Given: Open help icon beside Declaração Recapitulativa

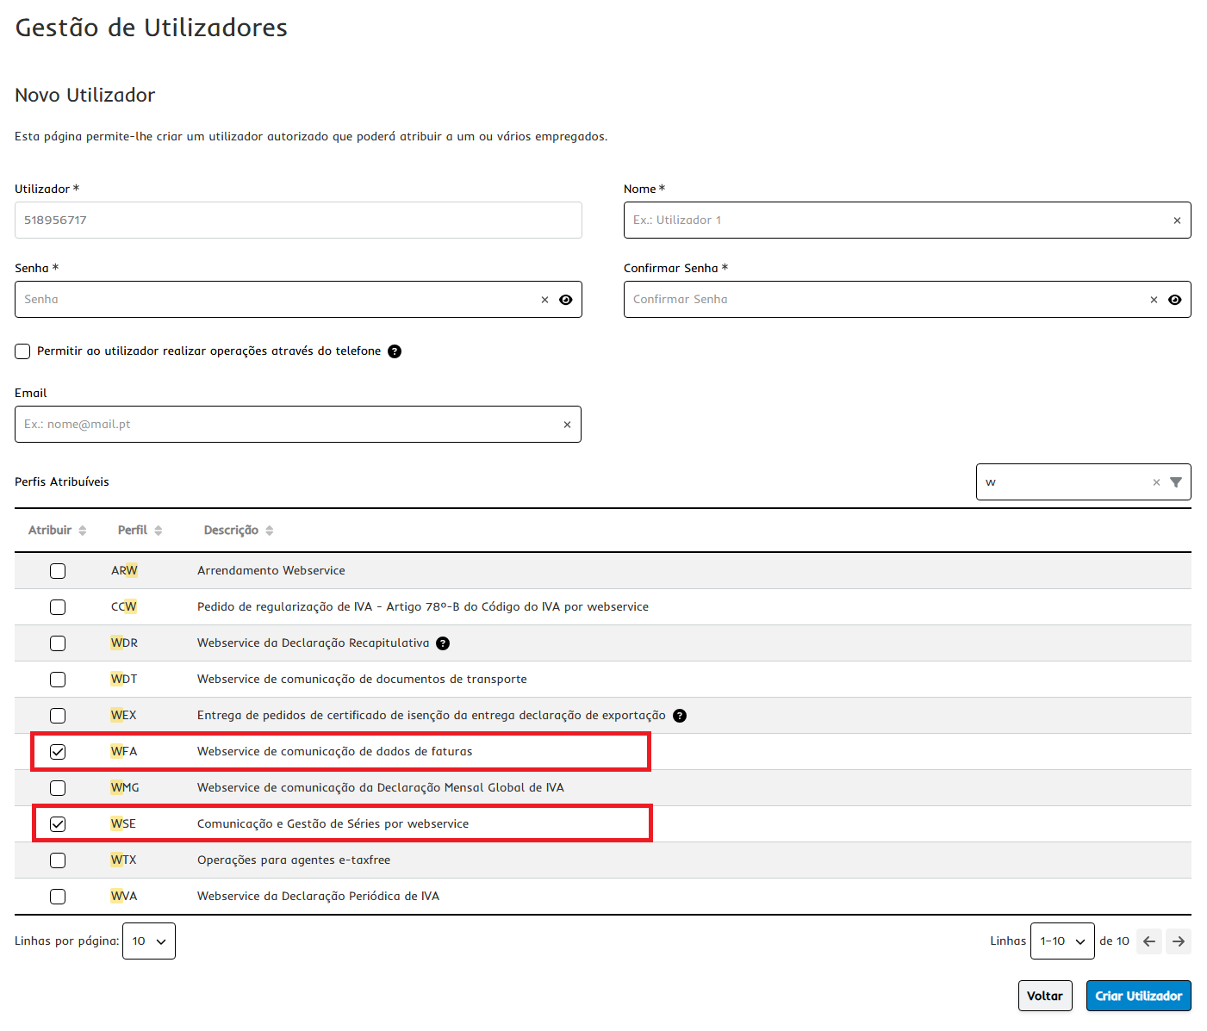Looking at the screenshot, I should pos(443,643).
